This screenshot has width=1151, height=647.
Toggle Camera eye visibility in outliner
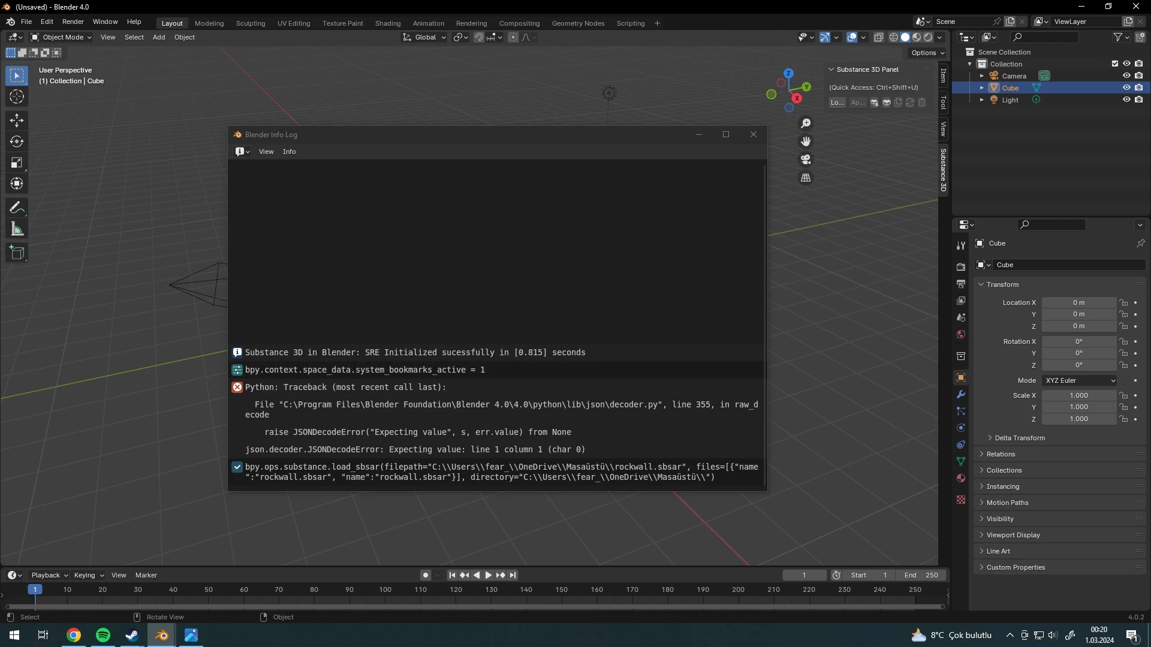point(1126,76)
